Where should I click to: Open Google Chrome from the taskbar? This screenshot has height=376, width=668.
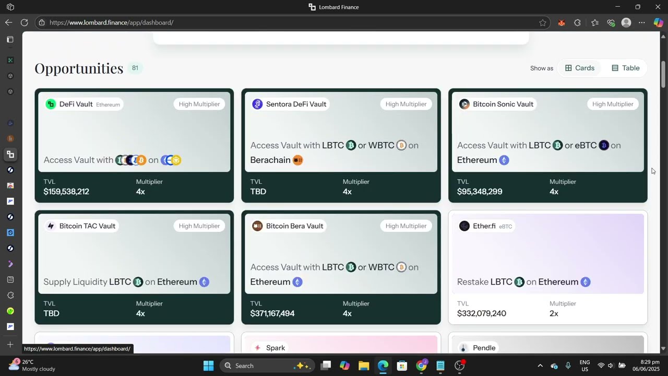[421, 366]
